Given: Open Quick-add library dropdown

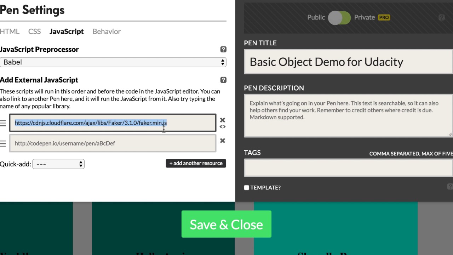Looking at the screenshot, I should coord(58,164).
